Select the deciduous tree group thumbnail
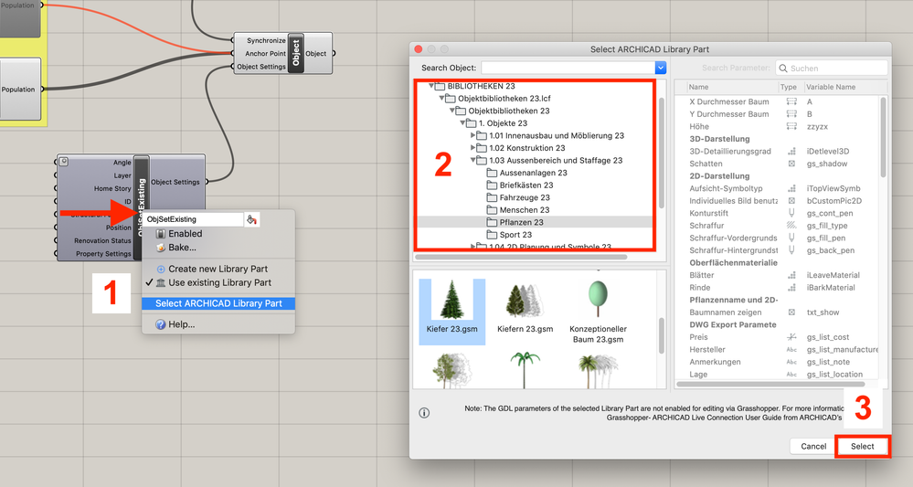This screenshot has height=487, width=913. 451,371
